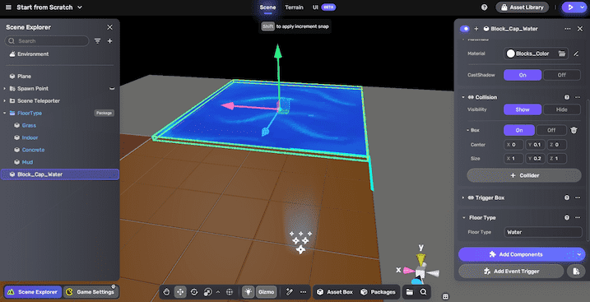The width and height of the screenshot is (590, 302).
Task: Select the Rotate tool
Action: tap(194, 292)
